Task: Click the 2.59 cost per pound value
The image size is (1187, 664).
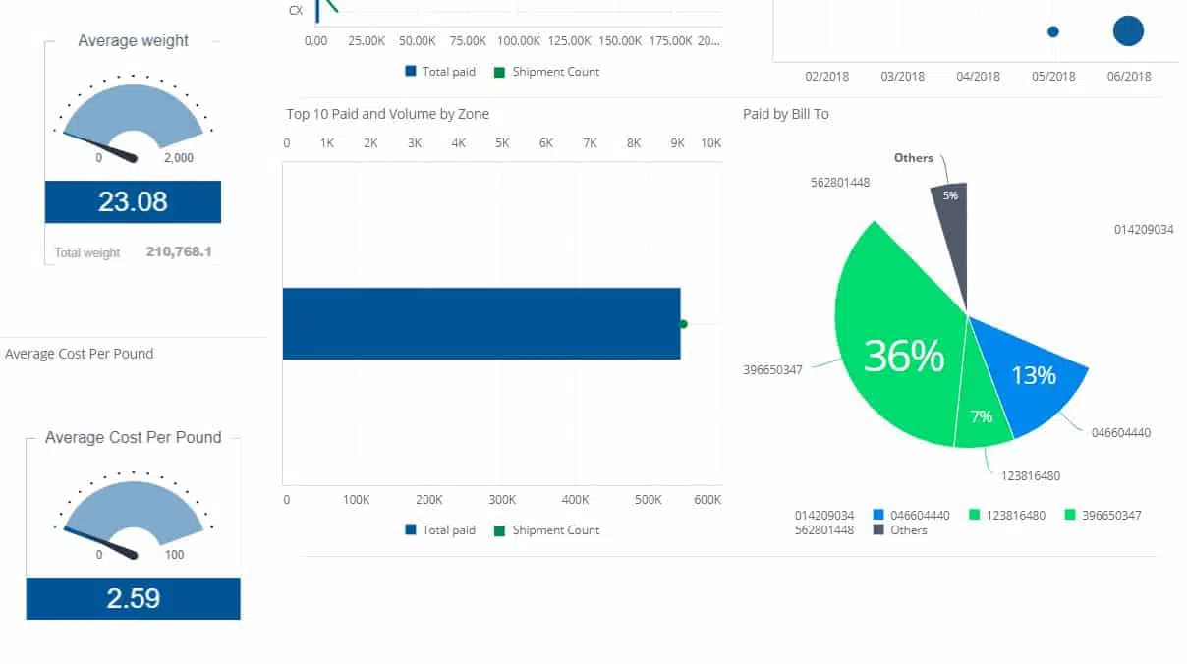Action: (133, 598)
